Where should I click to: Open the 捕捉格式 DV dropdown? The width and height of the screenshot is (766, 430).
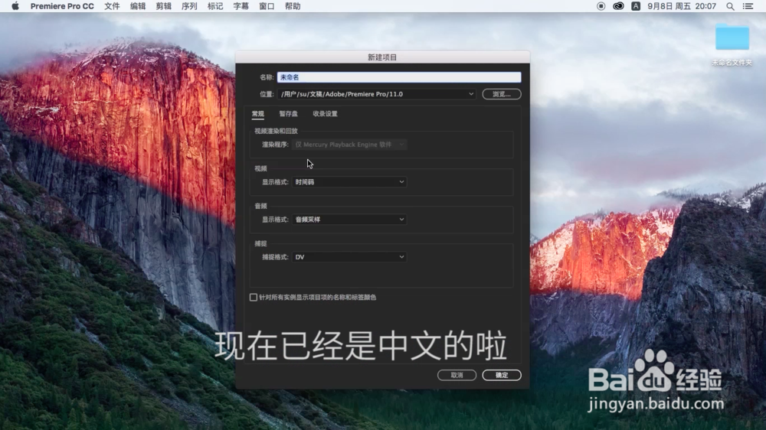coord(349,257)
